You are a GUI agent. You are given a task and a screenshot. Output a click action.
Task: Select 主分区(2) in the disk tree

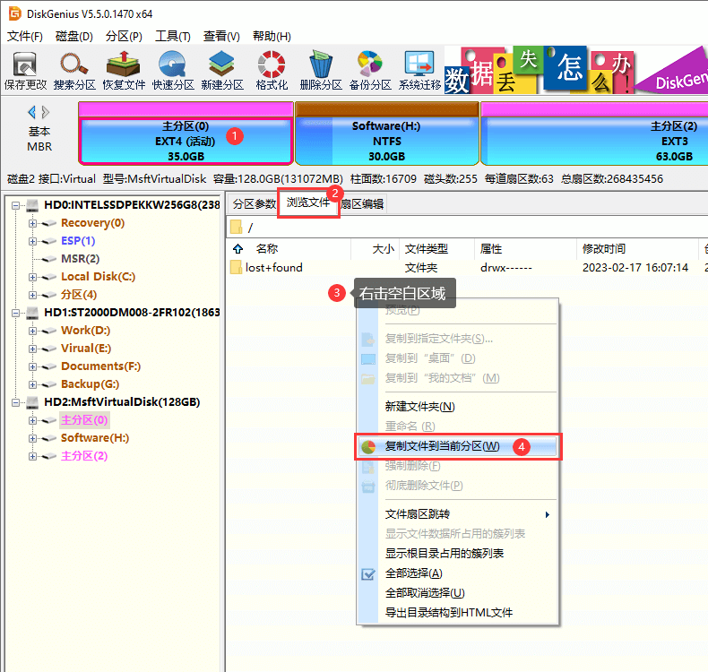point(84,456)
